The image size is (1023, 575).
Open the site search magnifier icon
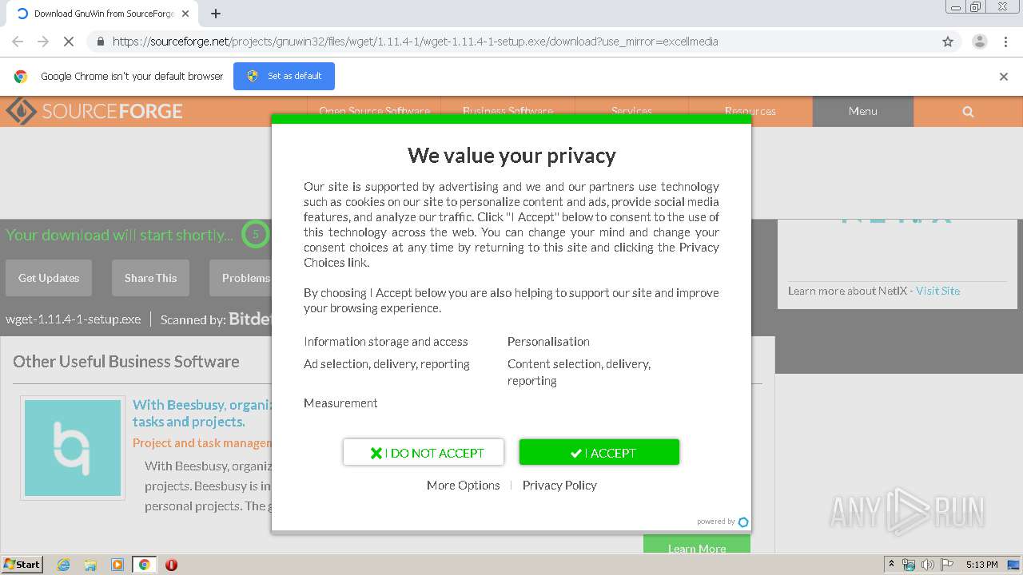coord(968,112)
